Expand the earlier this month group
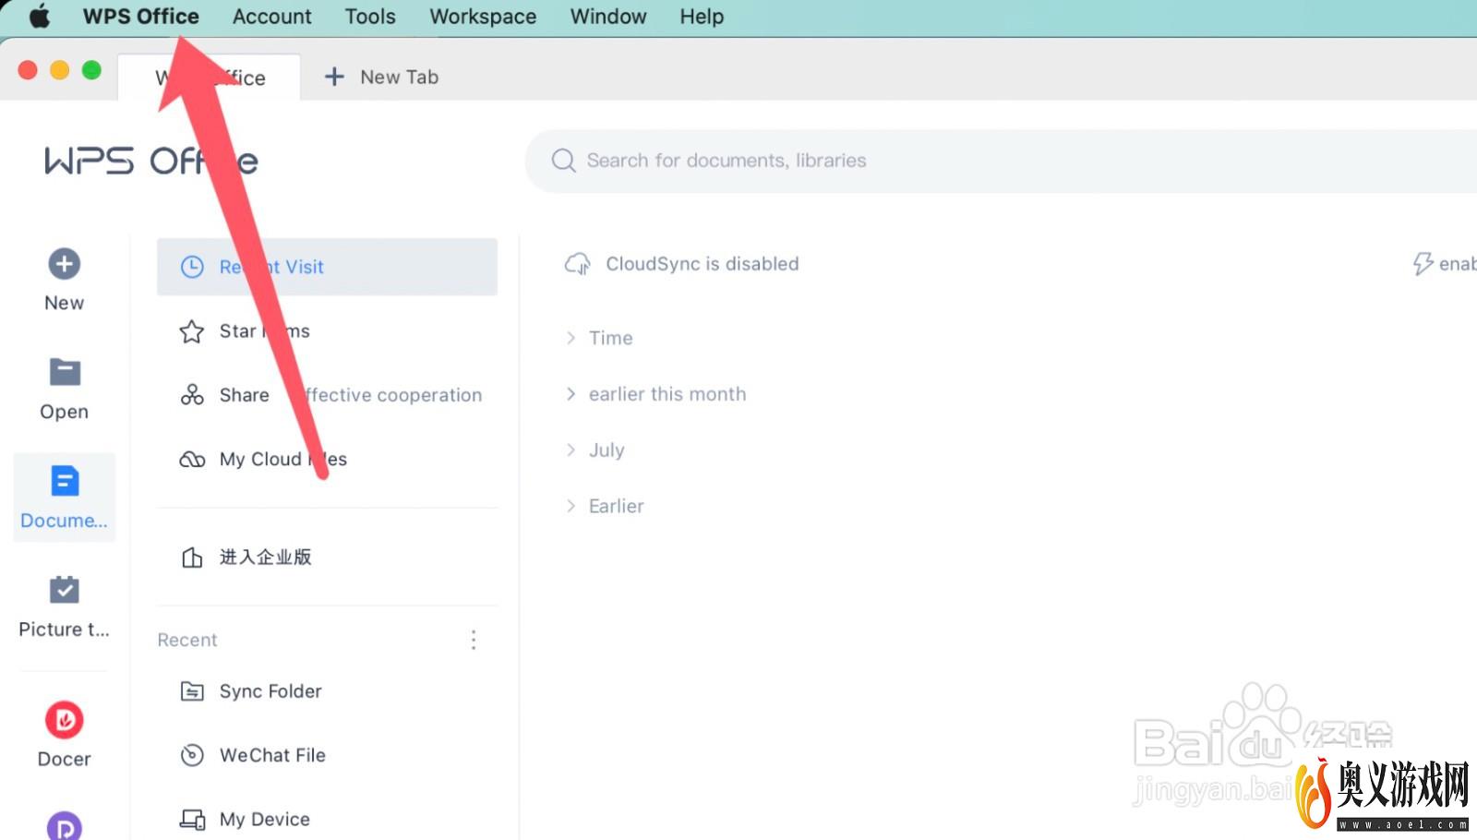 tap(570, 394)
